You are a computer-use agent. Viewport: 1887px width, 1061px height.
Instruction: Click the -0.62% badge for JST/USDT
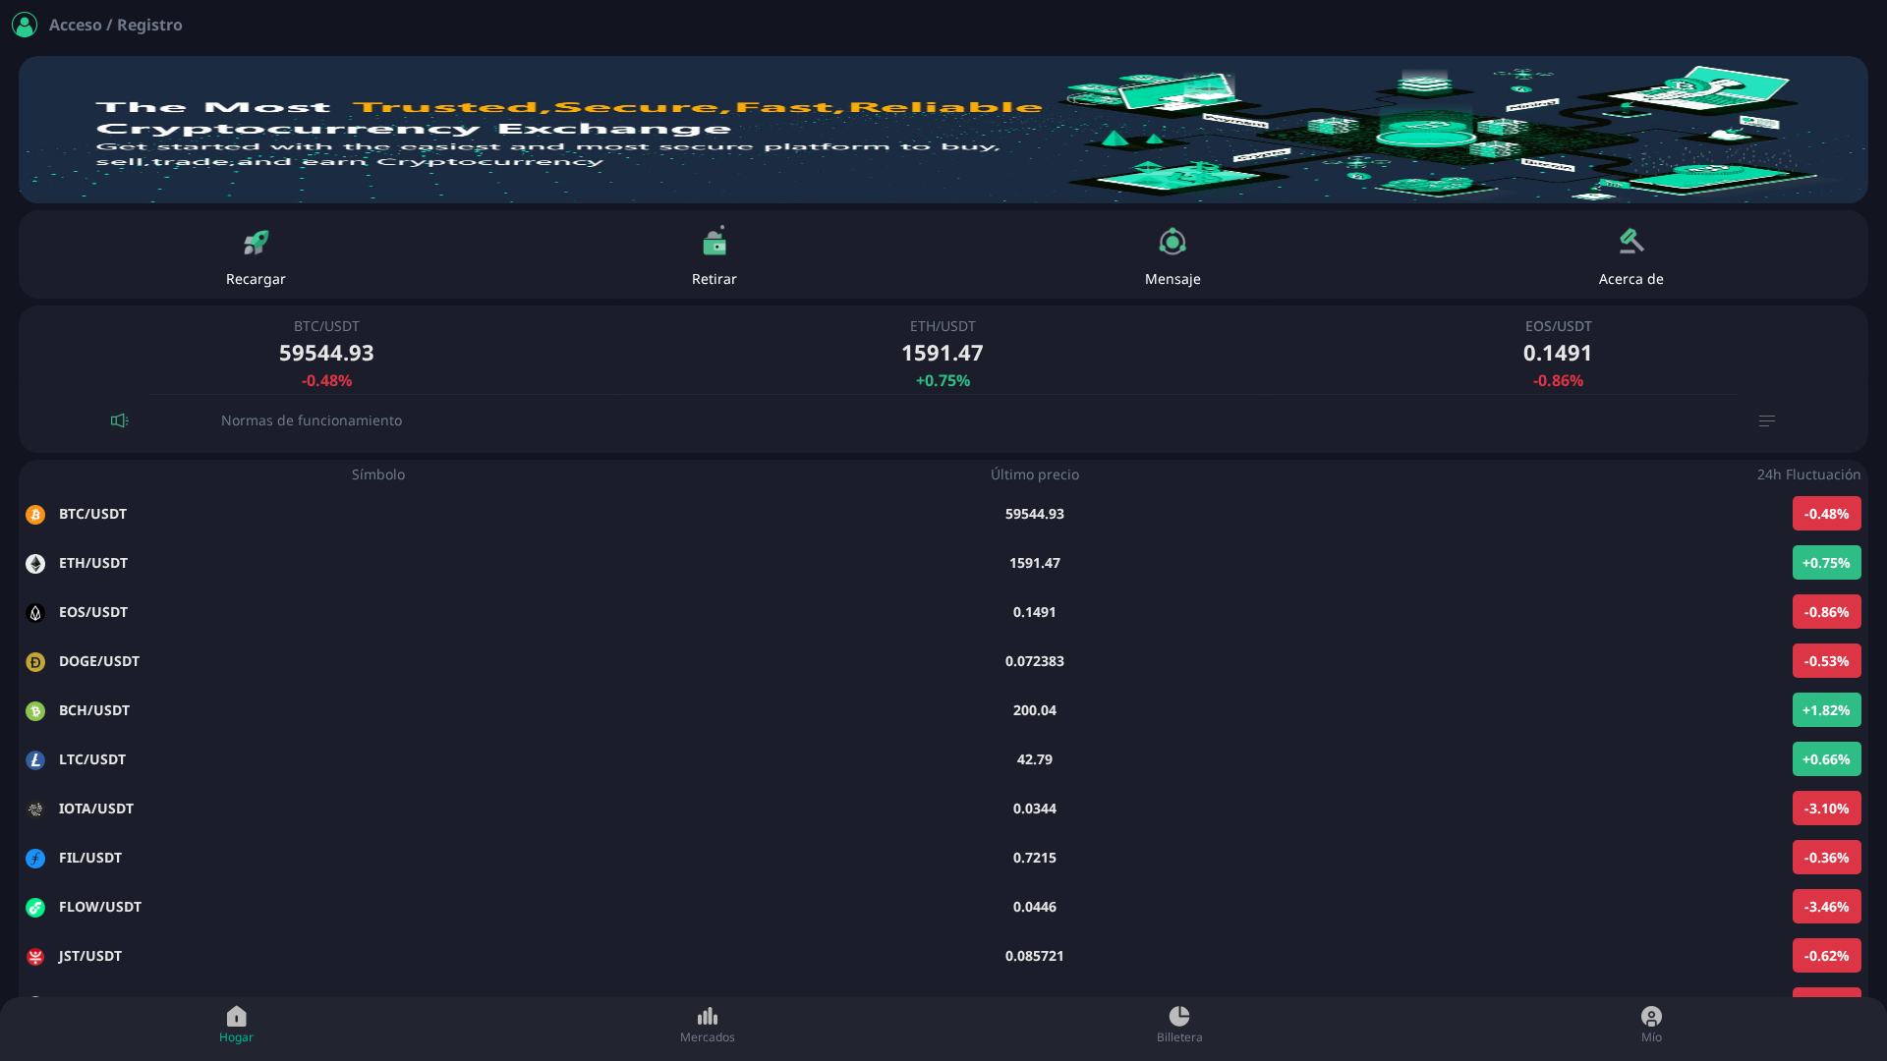click(1826, 956)
